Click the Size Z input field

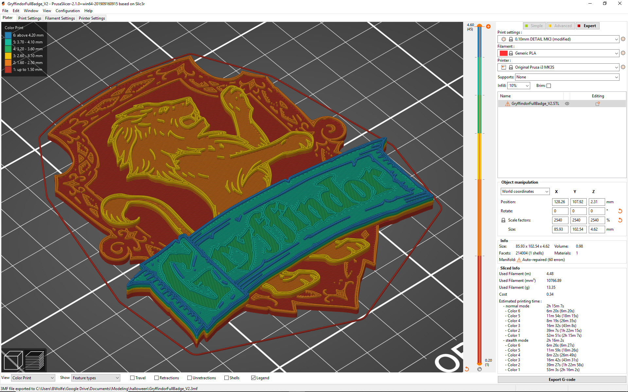[597, 229]
